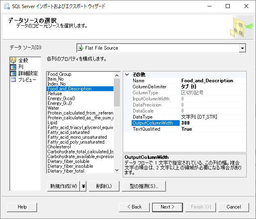The width and height of the screenshot is (256, 219).
Task: Click the 新規作成(W) button
Action: coord(63,186)
